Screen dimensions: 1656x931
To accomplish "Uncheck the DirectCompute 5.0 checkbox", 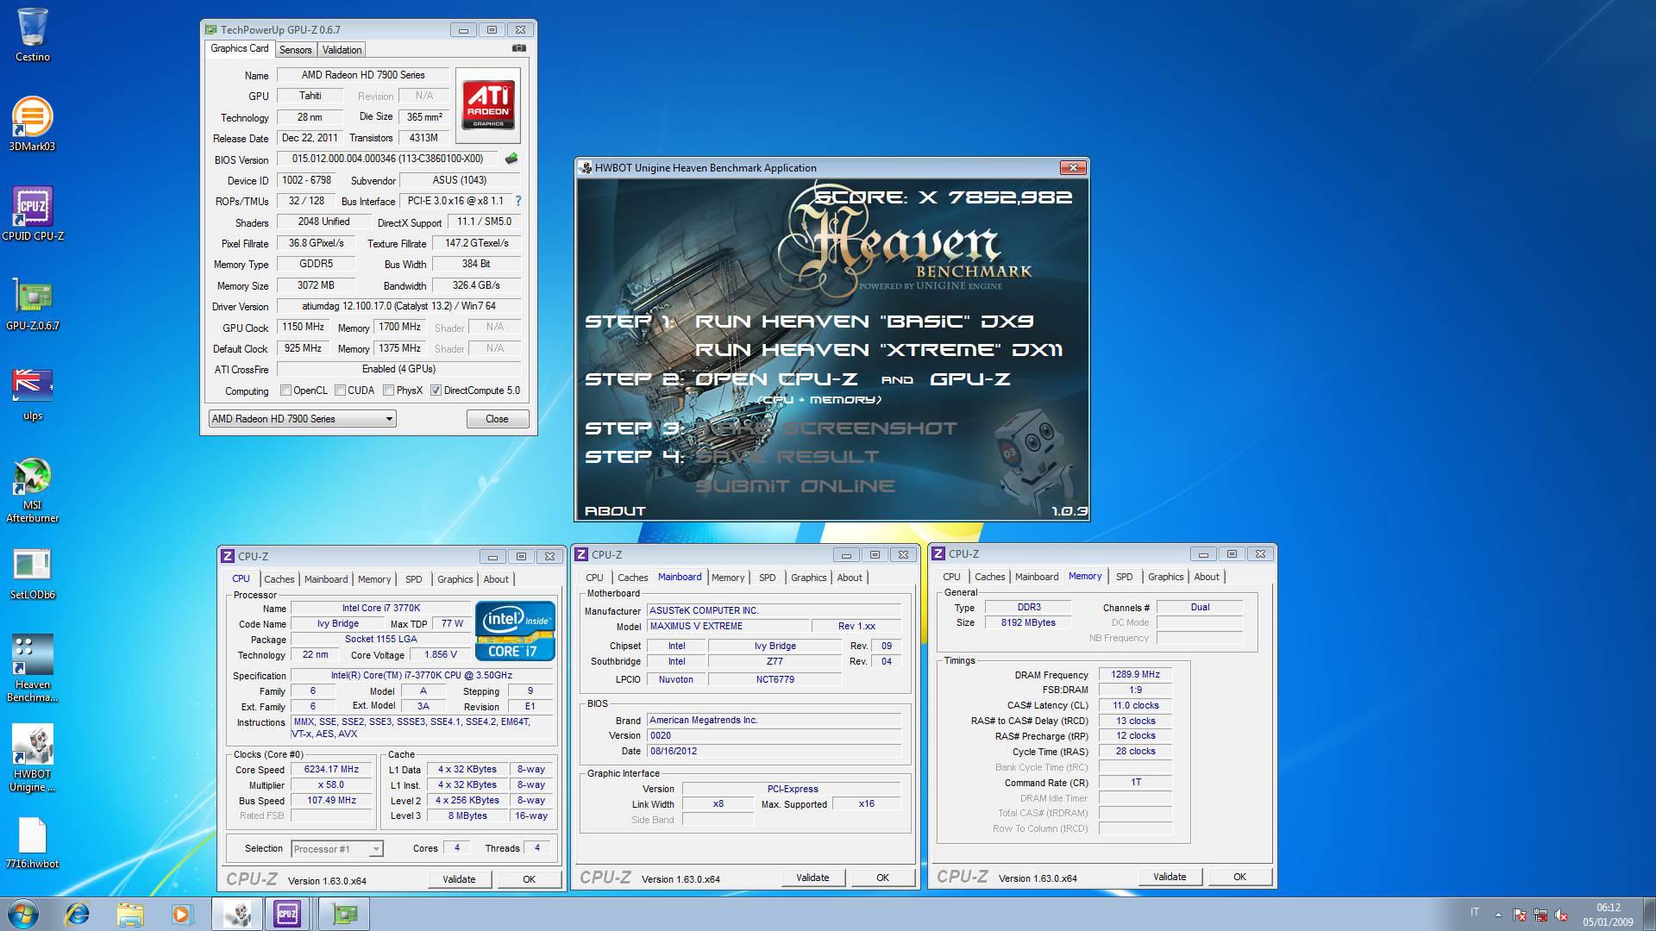I will [436, 391].
